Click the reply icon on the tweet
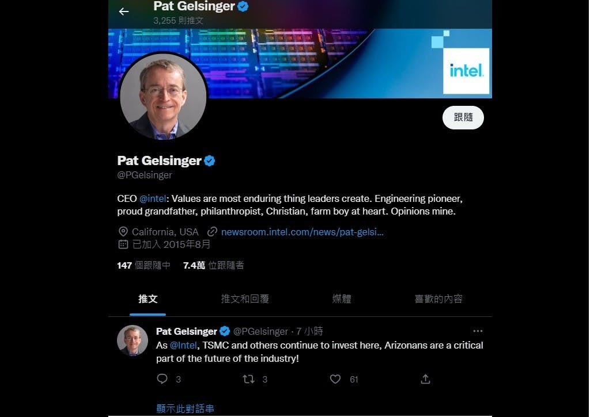Viewport: 590px width, 417px height. tap(162, 378)
